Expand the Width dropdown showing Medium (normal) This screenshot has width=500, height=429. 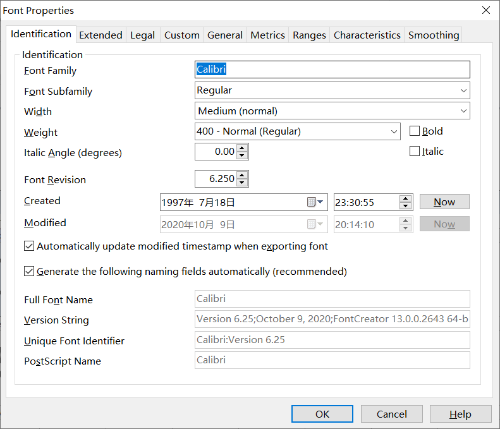tap(463, 111)
